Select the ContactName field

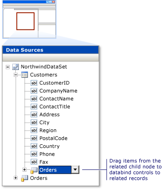coord(57,99)
